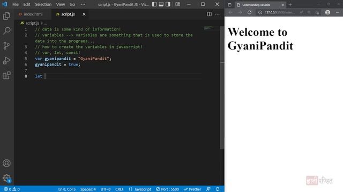343x192 pixels.
Task: Open Source Control view
Action: click(x=6, y=45)
